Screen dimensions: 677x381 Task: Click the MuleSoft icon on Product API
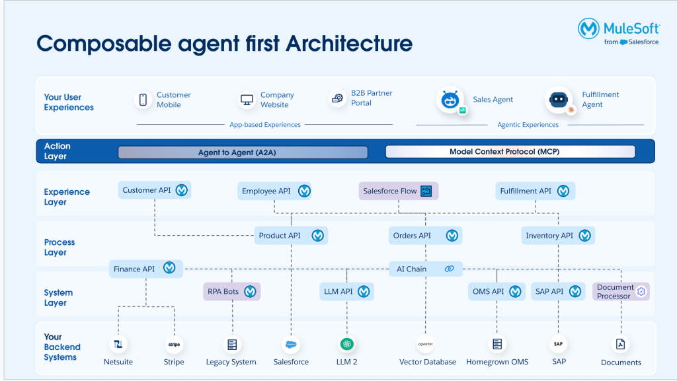[318, 236]
